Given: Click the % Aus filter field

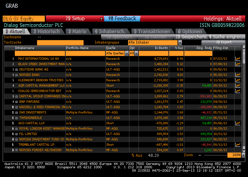Looking at the screenshot, I should (176, 53).
